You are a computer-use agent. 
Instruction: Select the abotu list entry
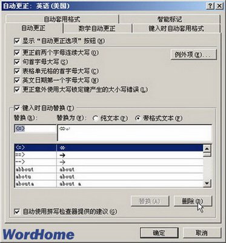(109, 176)
